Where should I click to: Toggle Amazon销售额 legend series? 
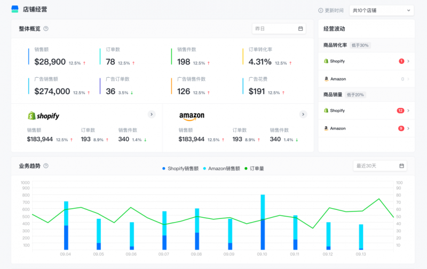click(x=222, y=168)
